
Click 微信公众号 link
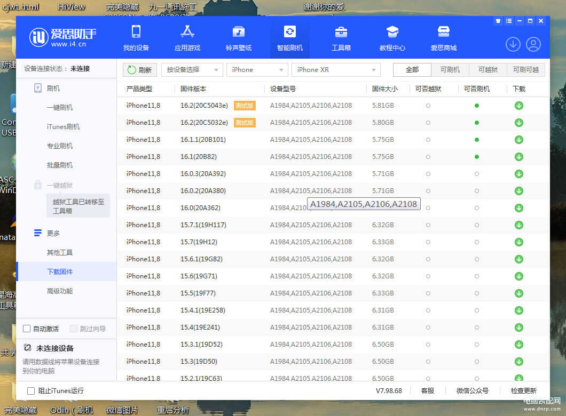pyautogui.click(x=473, y=391)
